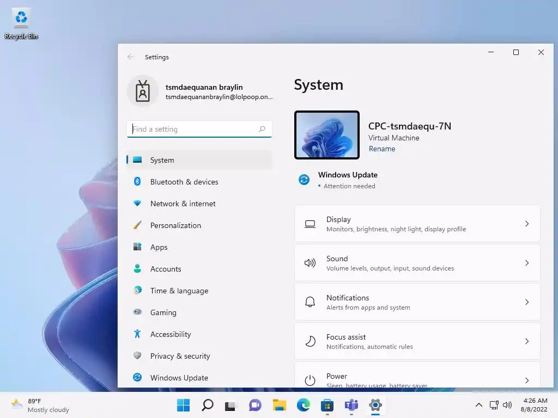The height and width of the screenshot is (418, 558).
Task: Launch Microsoft Edge from taskbar
Action: [303, 405]
